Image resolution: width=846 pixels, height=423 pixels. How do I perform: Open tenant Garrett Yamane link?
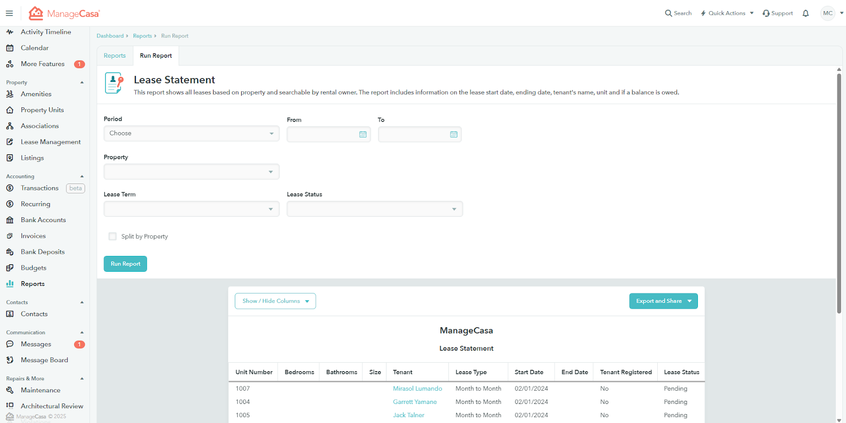[x=415, y=402]
